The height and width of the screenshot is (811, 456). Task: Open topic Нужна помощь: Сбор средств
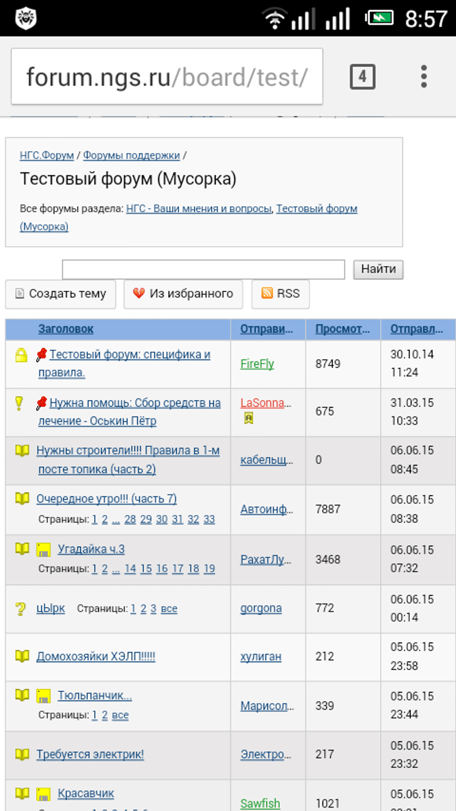pos(129,412)
